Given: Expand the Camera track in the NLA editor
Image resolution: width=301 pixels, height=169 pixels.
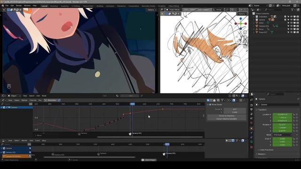Looking at the screenshot, I should (1, 148).
